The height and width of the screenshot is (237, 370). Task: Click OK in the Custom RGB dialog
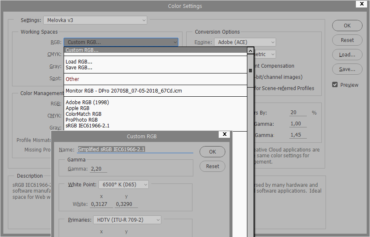click(x=212, y=152)
